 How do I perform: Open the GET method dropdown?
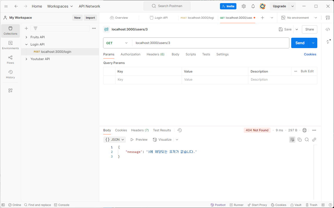click(x=117, y=43)
